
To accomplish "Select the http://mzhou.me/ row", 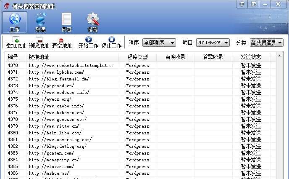I will tap(140, 173).
